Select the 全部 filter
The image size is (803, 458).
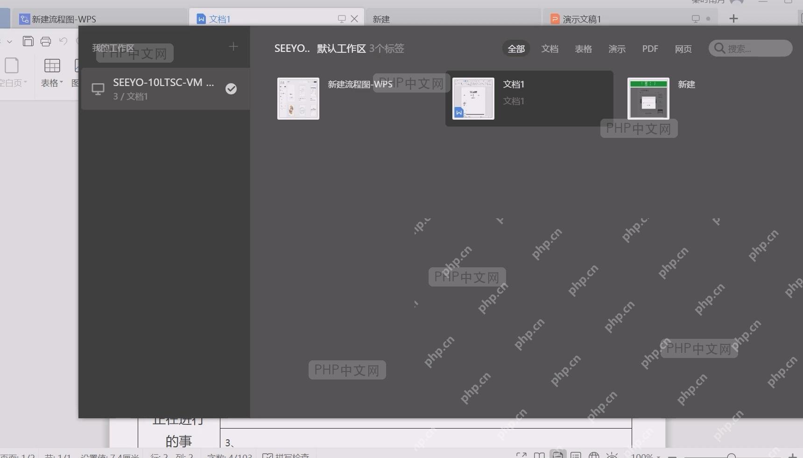tap(516, 49)
